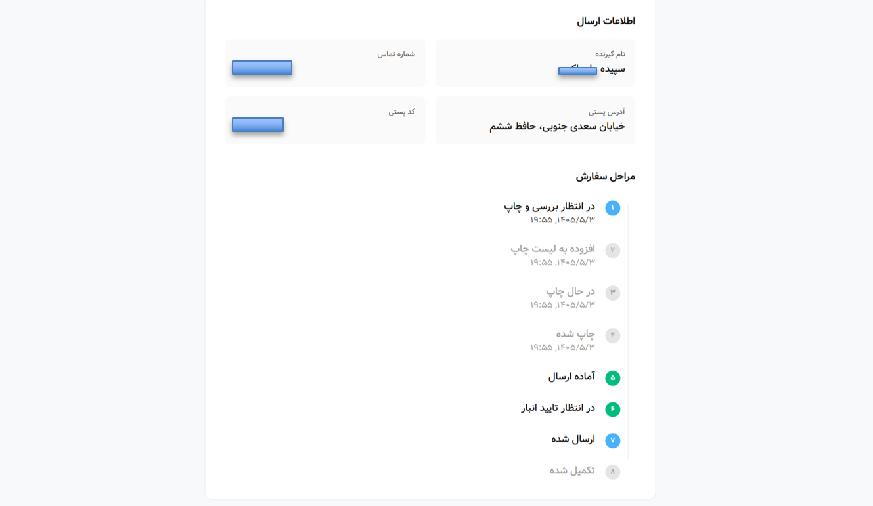Select the 'تکمیل شده' stage label

(x=572, y=471)
